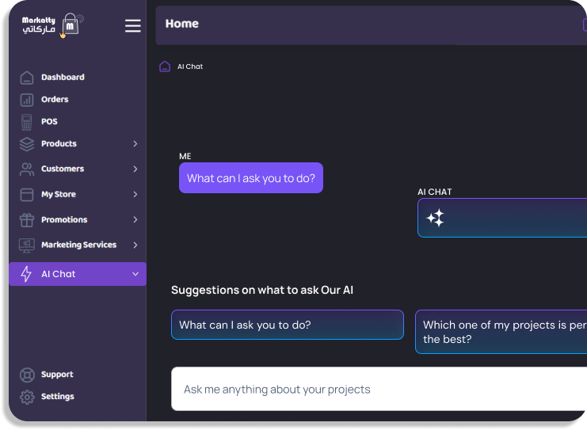Choose suggestion 'What can I ask you to do?'

coord(288,325)
